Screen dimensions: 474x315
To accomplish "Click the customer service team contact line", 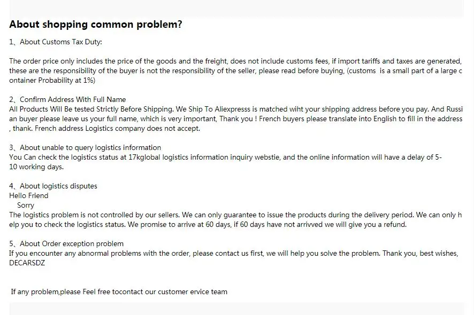I will [119, 292].
